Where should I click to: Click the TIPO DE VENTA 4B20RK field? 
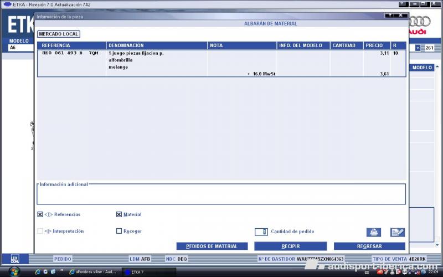[399, 259]
